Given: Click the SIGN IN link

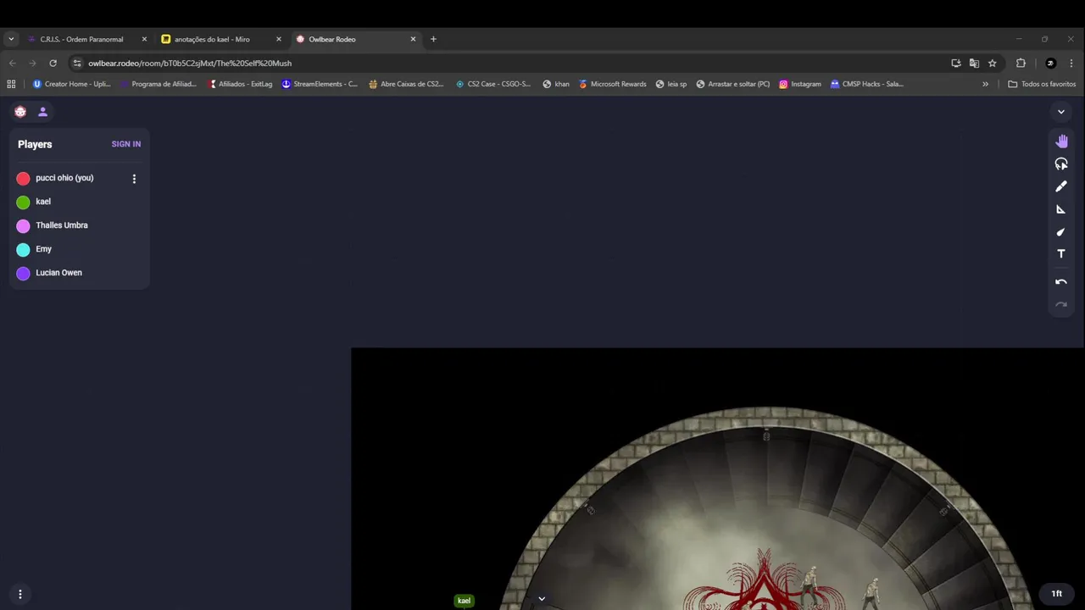Looking at the screenshot, I should (x=126, y=144).
